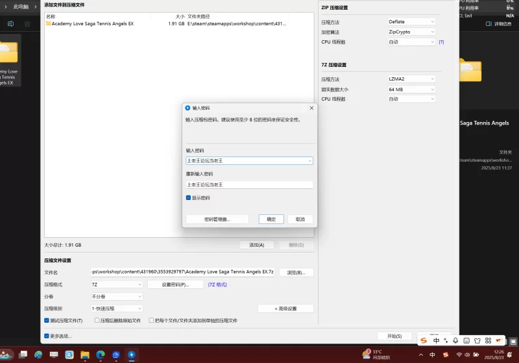Screen dimensions: 519x363
Task: Open the Wi-Fi network tray icon
Action: pyautogui.click(x=459, y=355)
